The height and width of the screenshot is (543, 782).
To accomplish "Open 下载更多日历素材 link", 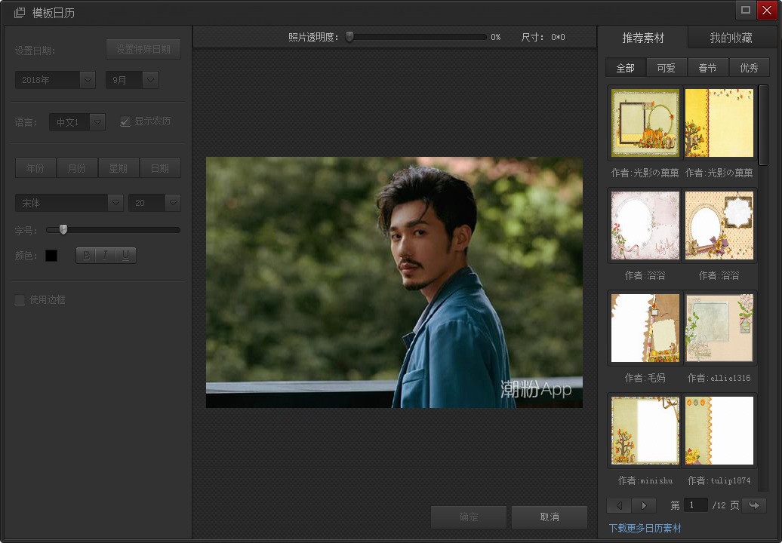I will [x=645, y=528].
